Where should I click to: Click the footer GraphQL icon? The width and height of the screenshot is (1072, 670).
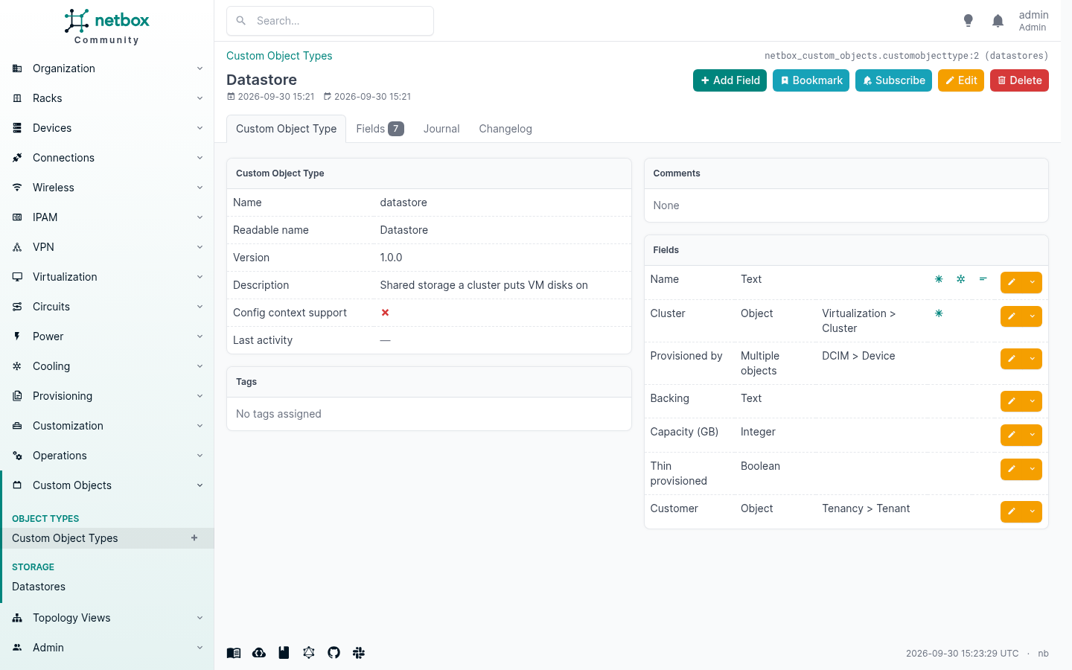[x=309, y=653]
